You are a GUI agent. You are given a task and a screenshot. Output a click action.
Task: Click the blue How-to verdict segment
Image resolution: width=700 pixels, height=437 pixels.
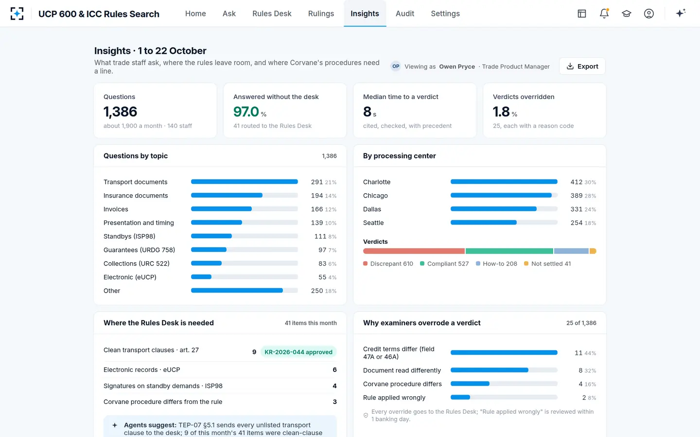pyautogui.click(x=571, y=251)
